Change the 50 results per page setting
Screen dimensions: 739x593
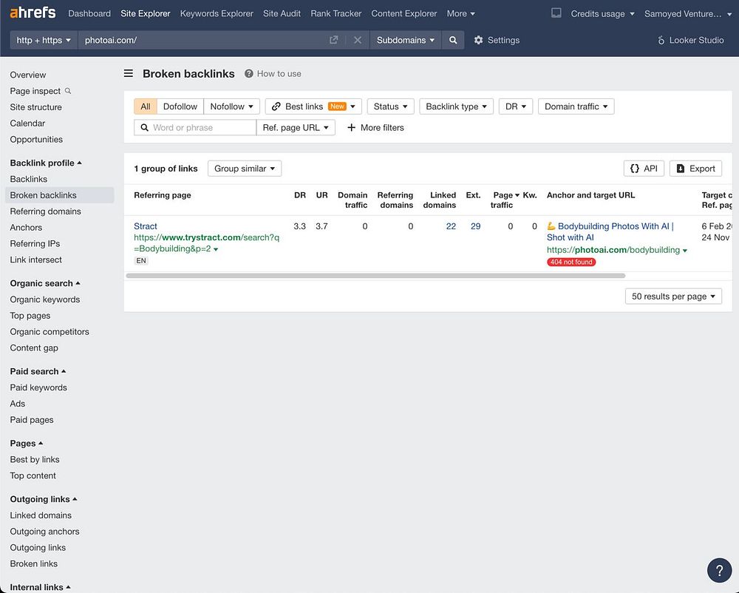tap(673, 296)
